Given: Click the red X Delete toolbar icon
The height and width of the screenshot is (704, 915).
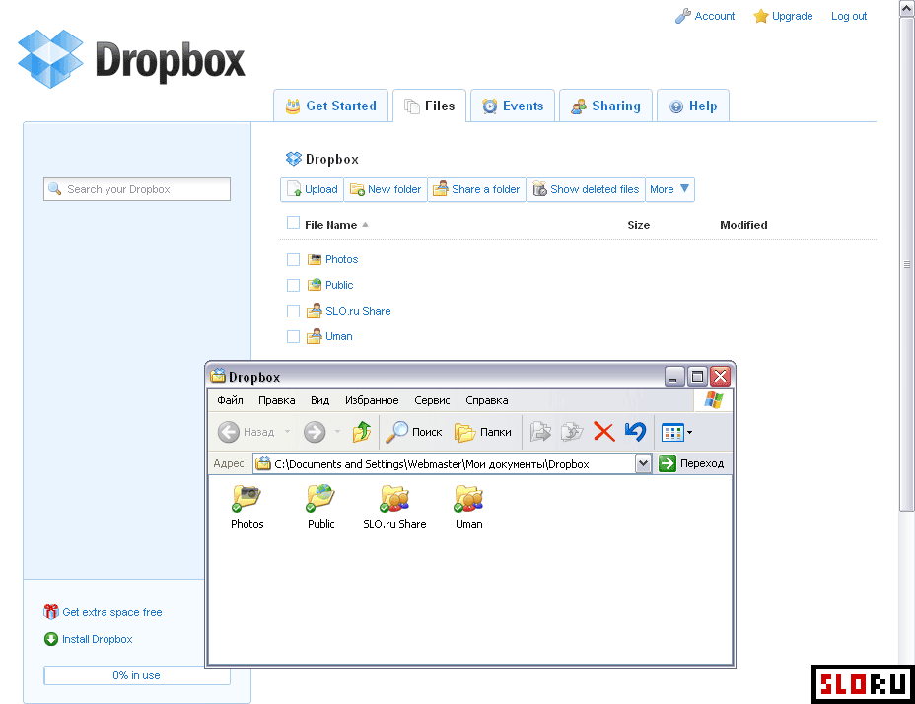Looking at the screenshot, I should pyautogui.click(x=604, y=432).
